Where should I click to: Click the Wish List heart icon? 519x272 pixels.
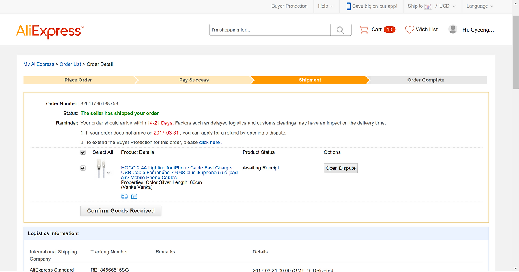(410, 30)
